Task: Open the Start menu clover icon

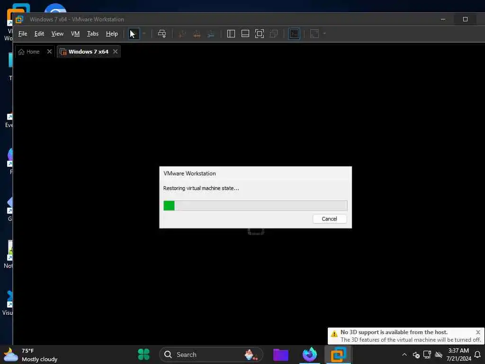Action: pyautogui.click(x=144, y=355)
